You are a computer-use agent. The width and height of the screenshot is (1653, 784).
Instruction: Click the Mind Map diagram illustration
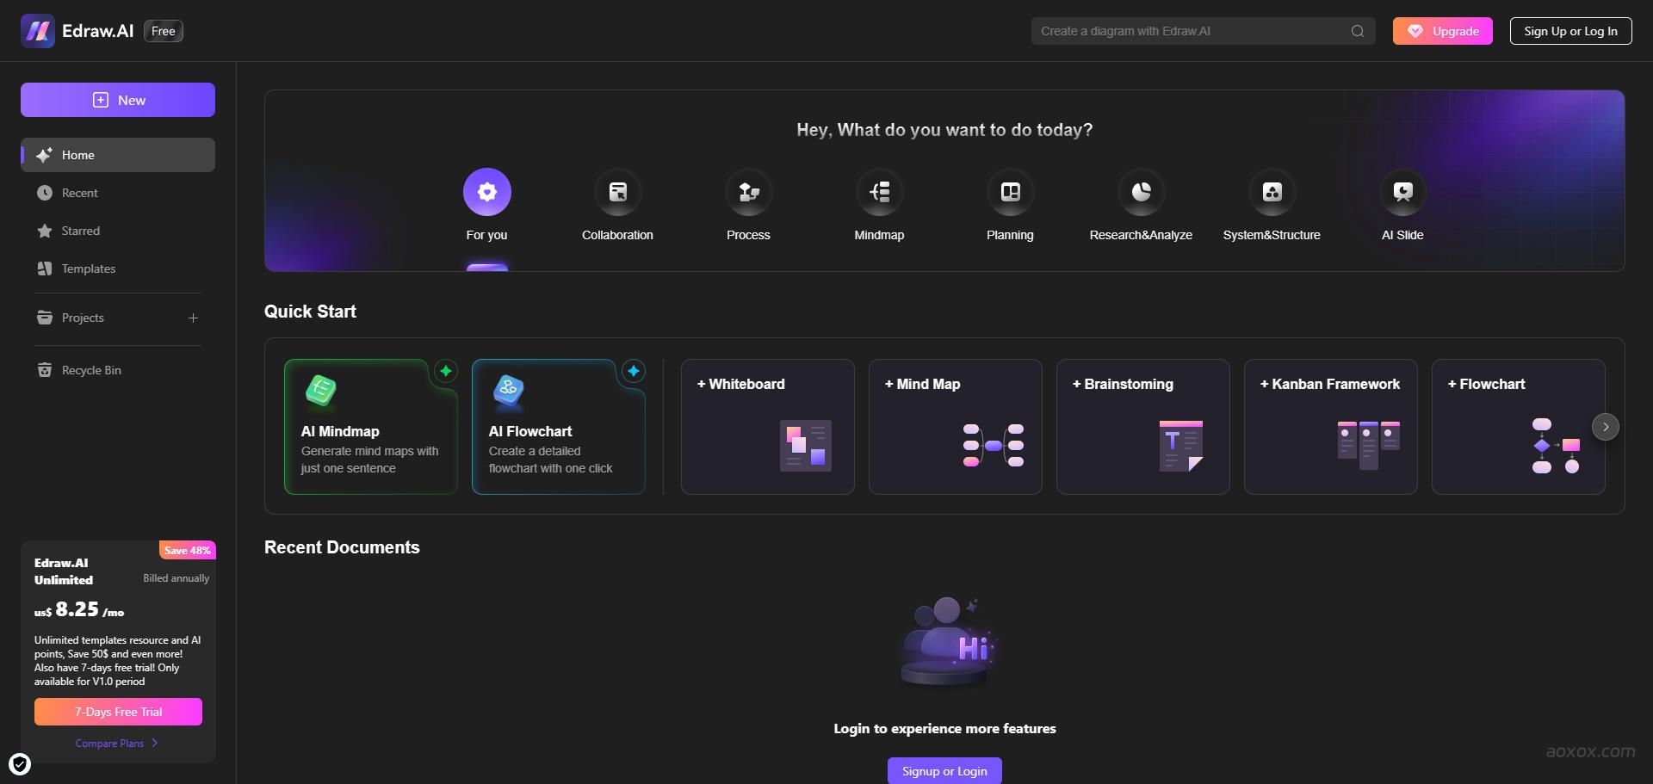click(994, 445)
